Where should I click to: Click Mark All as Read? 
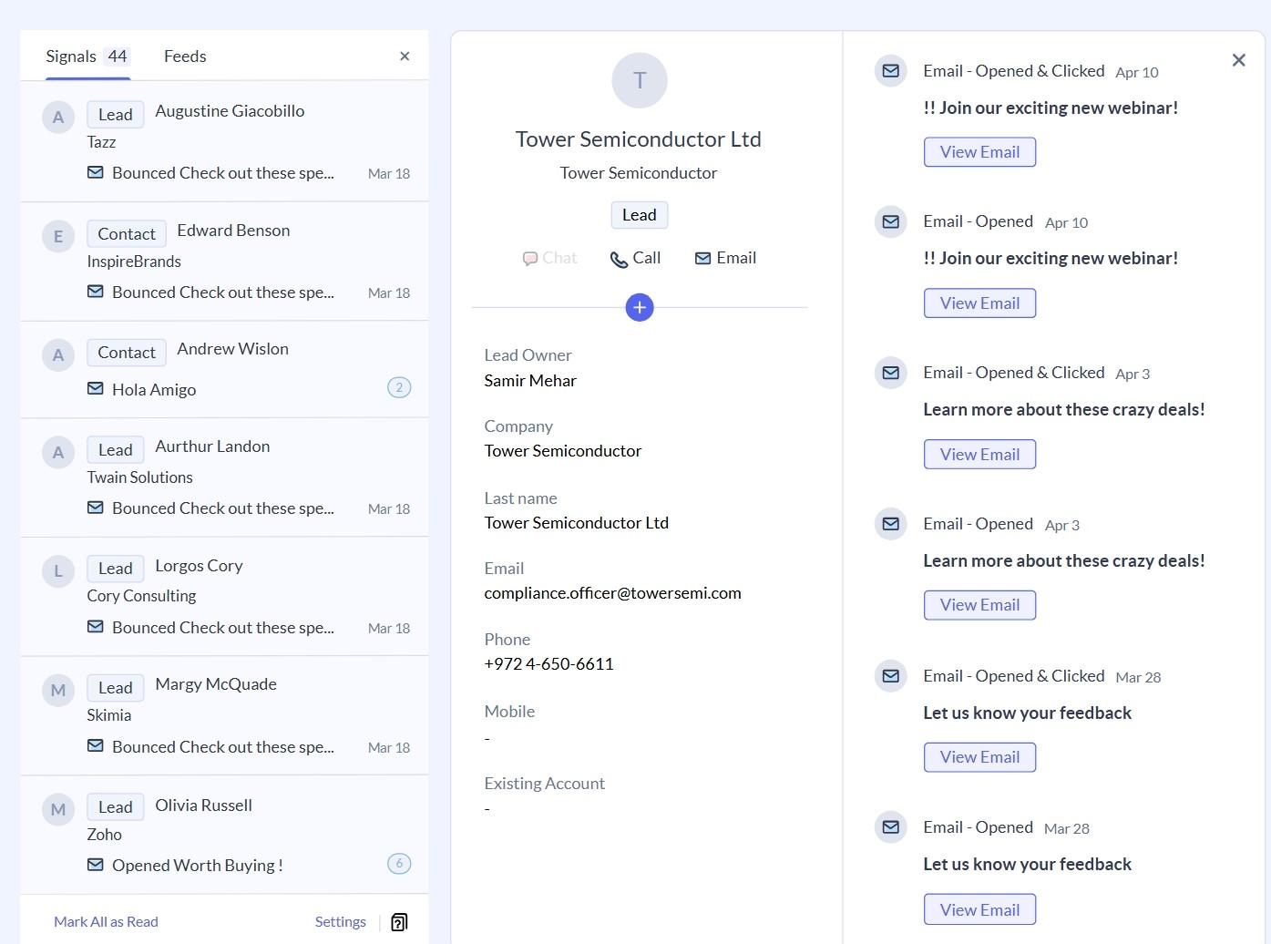(x=106, y=922)
